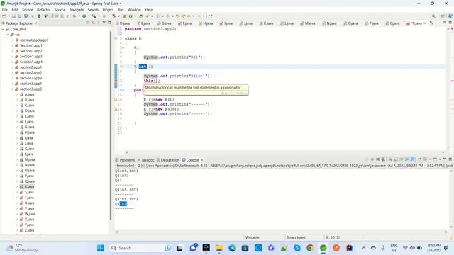454x255 pixels.
Task: Click the Save toolbar icon
Action: (13, 16)
